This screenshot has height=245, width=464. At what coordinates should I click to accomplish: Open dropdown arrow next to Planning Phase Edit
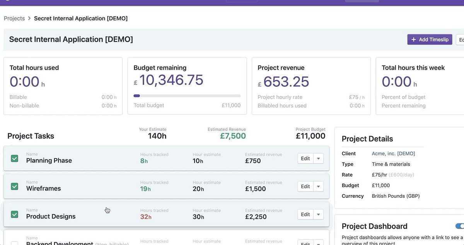point(318,158)
